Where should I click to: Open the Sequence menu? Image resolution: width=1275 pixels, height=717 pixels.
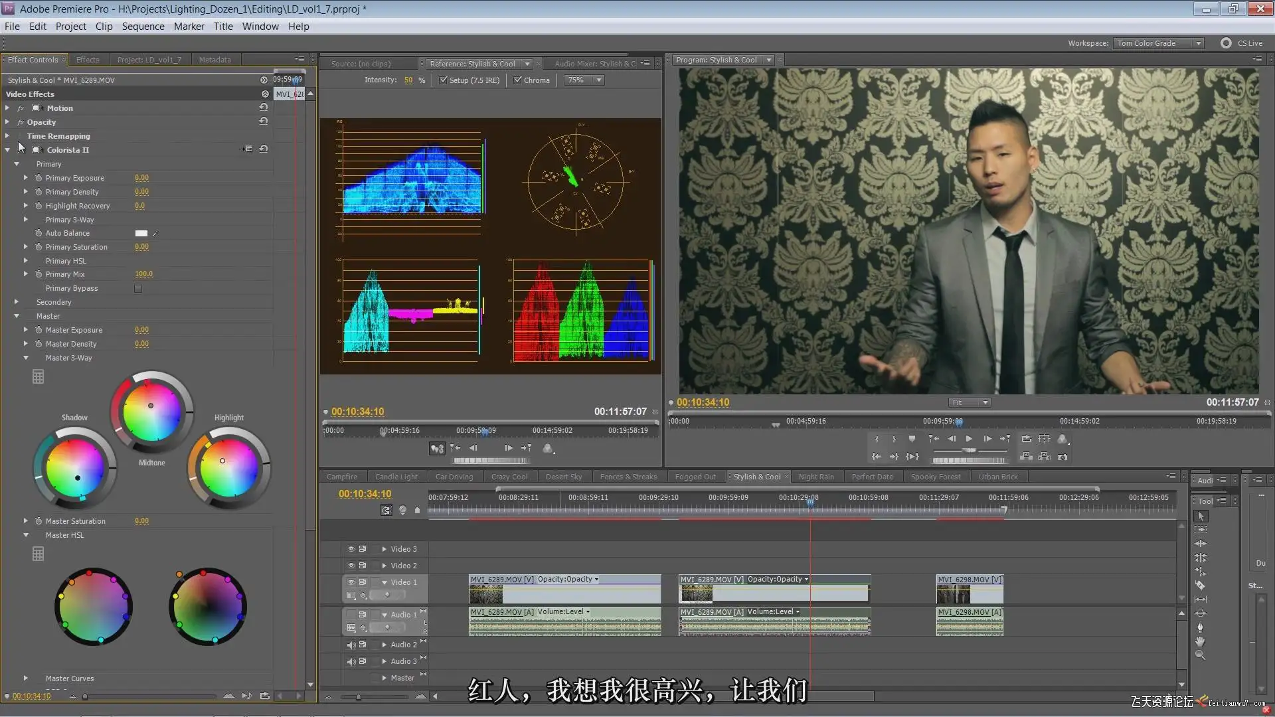tap(143, 27)
